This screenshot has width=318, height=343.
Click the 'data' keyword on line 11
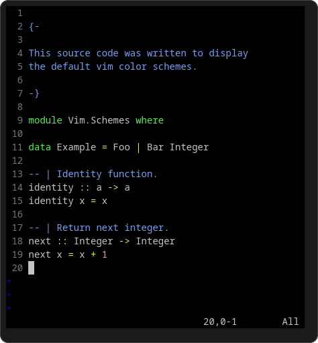(40, 147)
